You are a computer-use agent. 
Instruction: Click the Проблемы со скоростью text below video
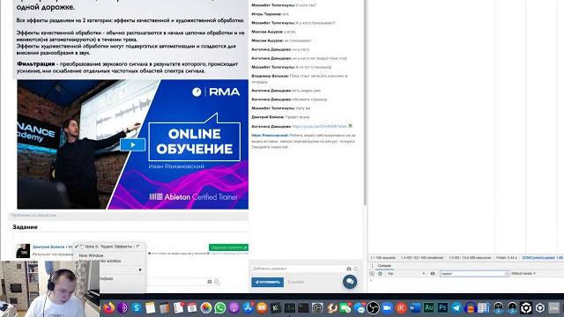tap(33, 215)
